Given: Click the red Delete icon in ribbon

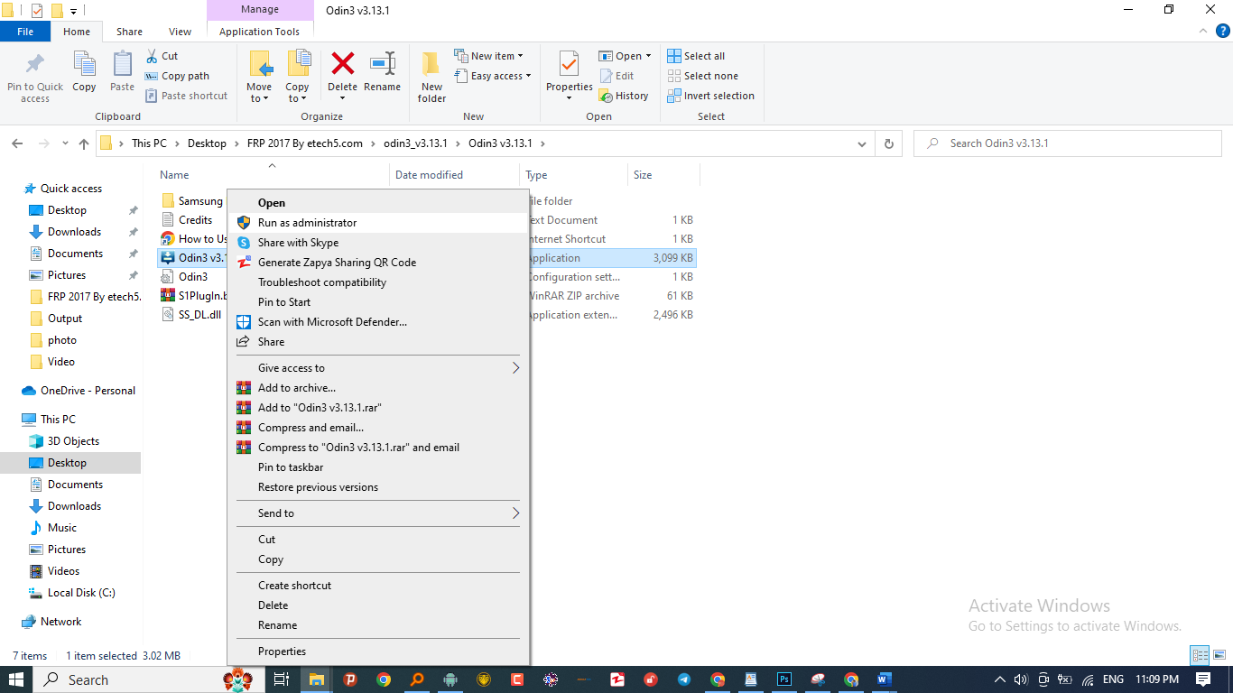Looking at the screenshot, I should click(343, 63).
